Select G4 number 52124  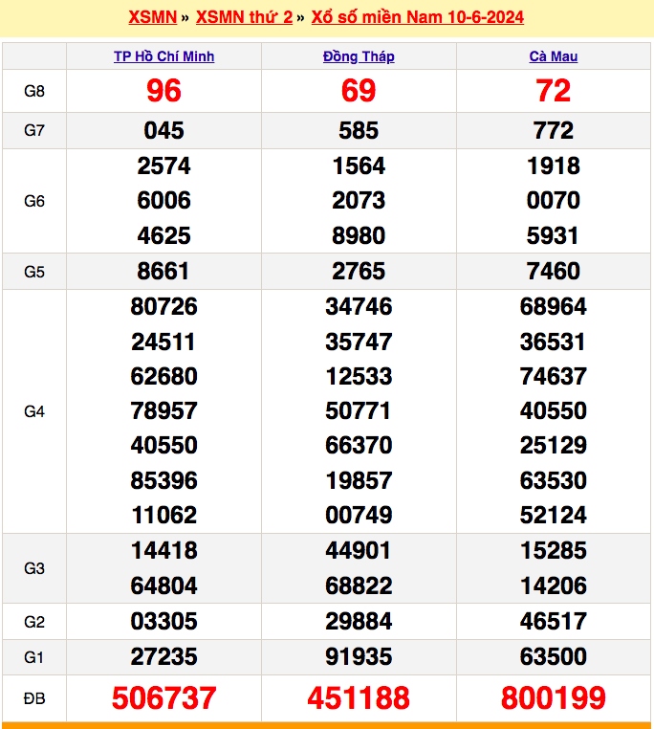pos(554,515)
